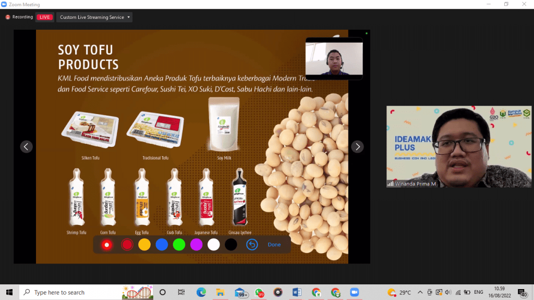Open the notification center with 40 badge

(x=522, y=292)
